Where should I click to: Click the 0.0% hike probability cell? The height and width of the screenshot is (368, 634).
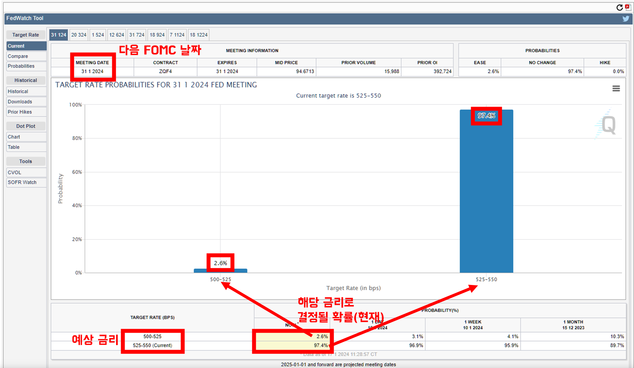605,71
